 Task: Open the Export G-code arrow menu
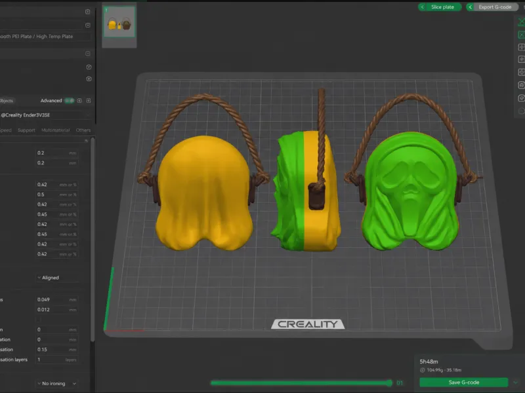[x=470, y=7]
